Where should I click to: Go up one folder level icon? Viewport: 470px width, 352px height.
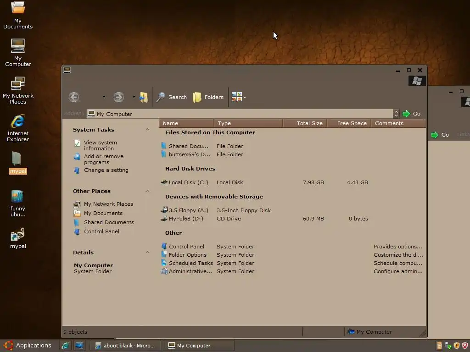pos(144,97)
